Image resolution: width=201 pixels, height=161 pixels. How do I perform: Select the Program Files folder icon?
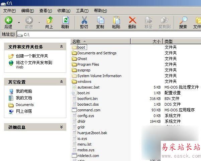(74, 64)
